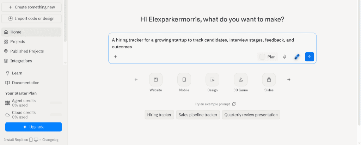Toggle the Plan checkbox
Image resolution: width=361 pixels, height=145 pixels.
coord(262,57)
